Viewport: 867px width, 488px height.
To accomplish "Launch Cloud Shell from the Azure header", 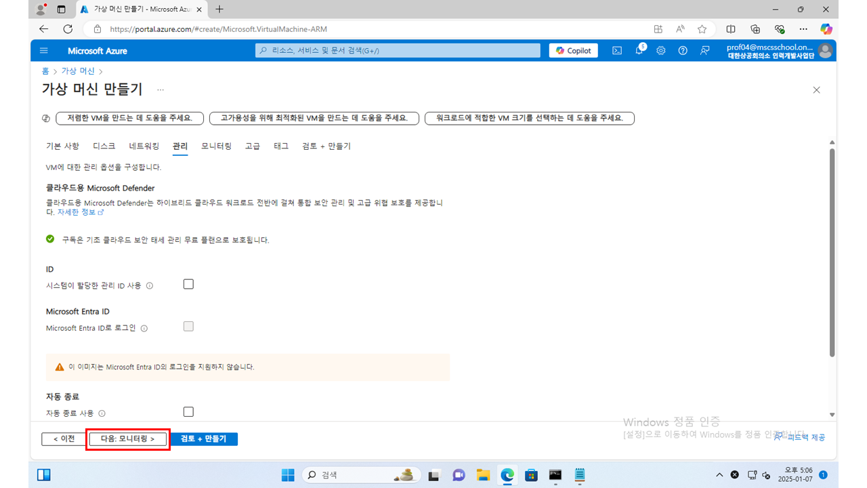I will pos(617,51).
